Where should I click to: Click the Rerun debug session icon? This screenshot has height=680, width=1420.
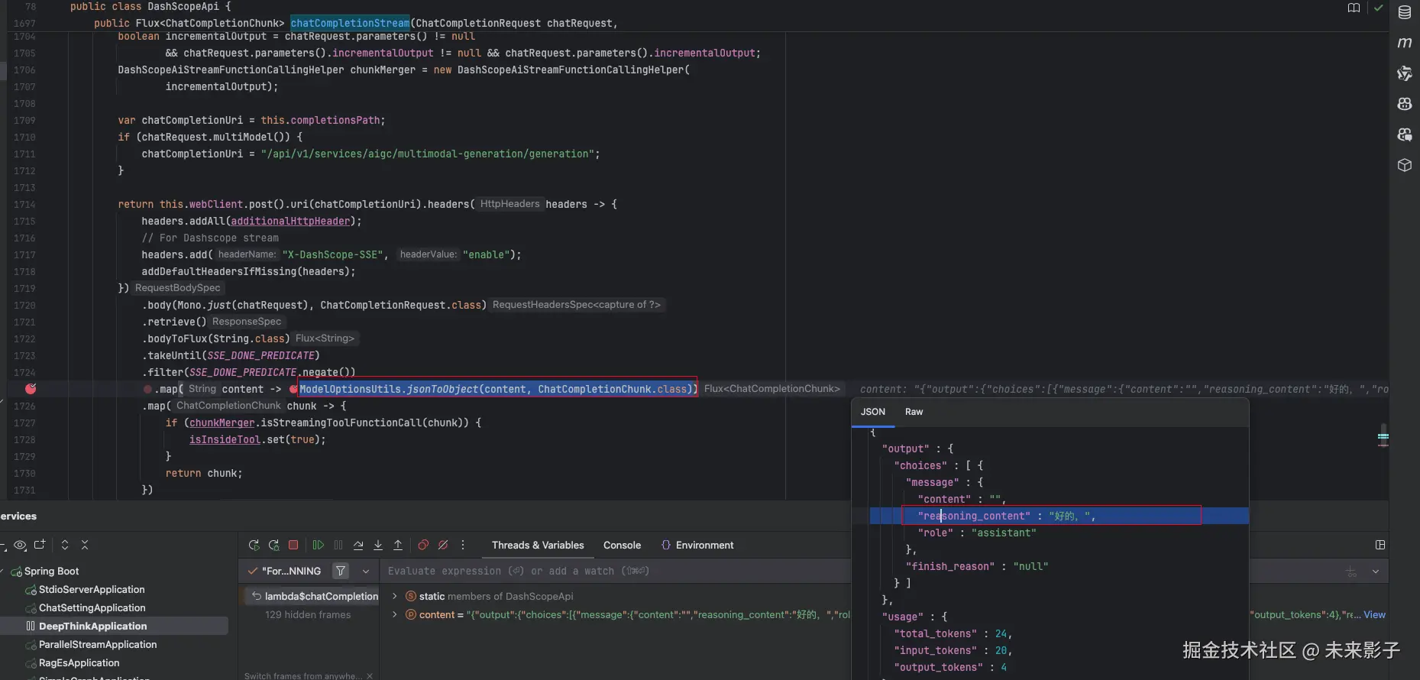[x=254, y=545]
